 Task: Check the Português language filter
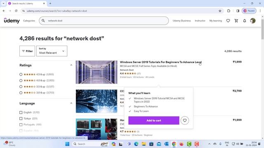(x=21, y=125)
